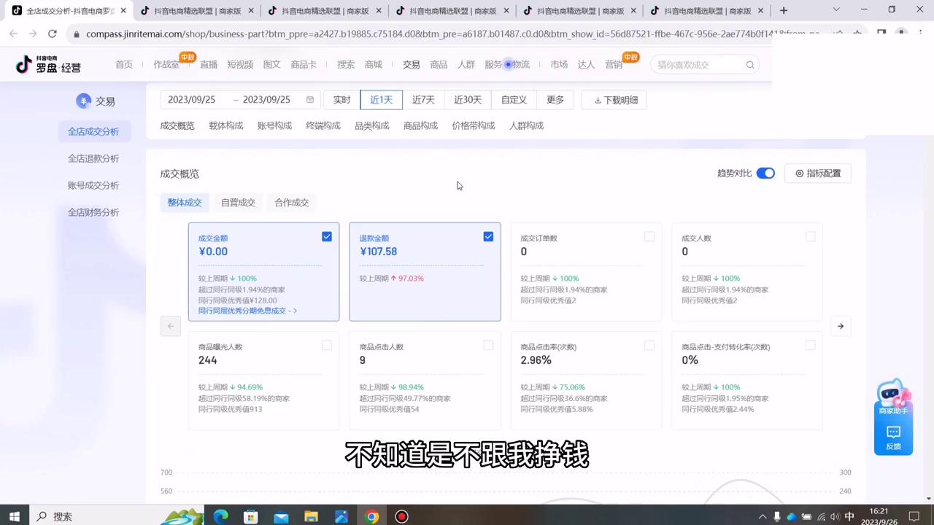Open the 全店退款分析 sidebar link
The height and width of the screenshot is (525, 934).
pyautogui.click(x=93, y=158)
